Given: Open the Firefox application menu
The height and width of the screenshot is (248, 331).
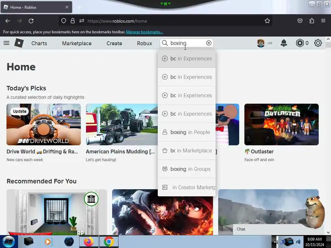Looking at the screenshot, I should [323, 21].
